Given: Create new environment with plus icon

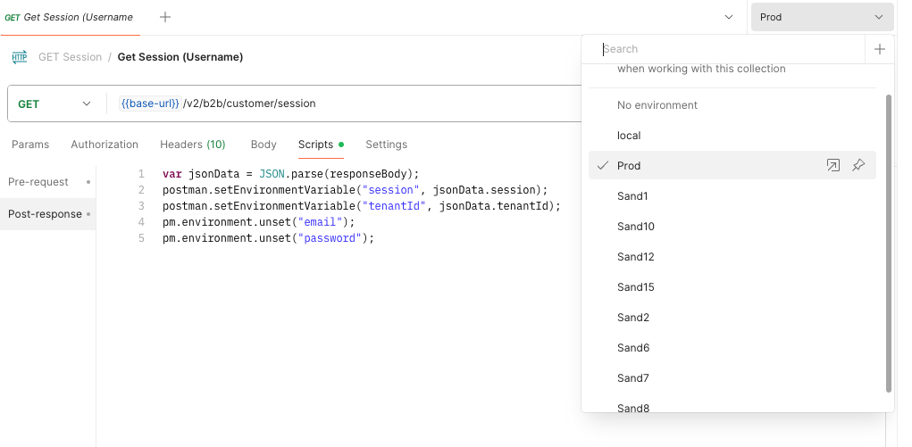Looking at the screenshot, I should tap(880, 49).
